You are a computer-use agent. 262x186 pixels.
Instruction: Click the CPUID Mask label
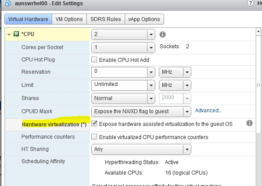click(x=37, y=111)
